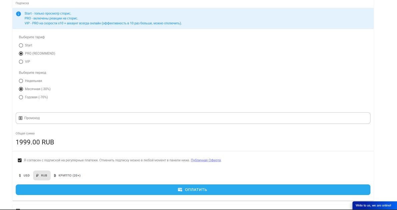The width and height of the screenshot is (397, 210).
Task: Click the bitcoin icon for crypto payment
Action: 55,176
